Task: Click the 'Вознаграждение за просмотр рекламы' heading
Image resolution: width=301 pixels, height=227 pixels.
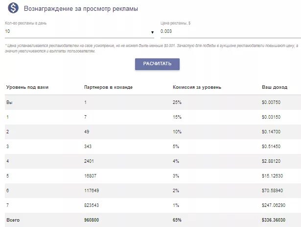Action: pos(81,9)
